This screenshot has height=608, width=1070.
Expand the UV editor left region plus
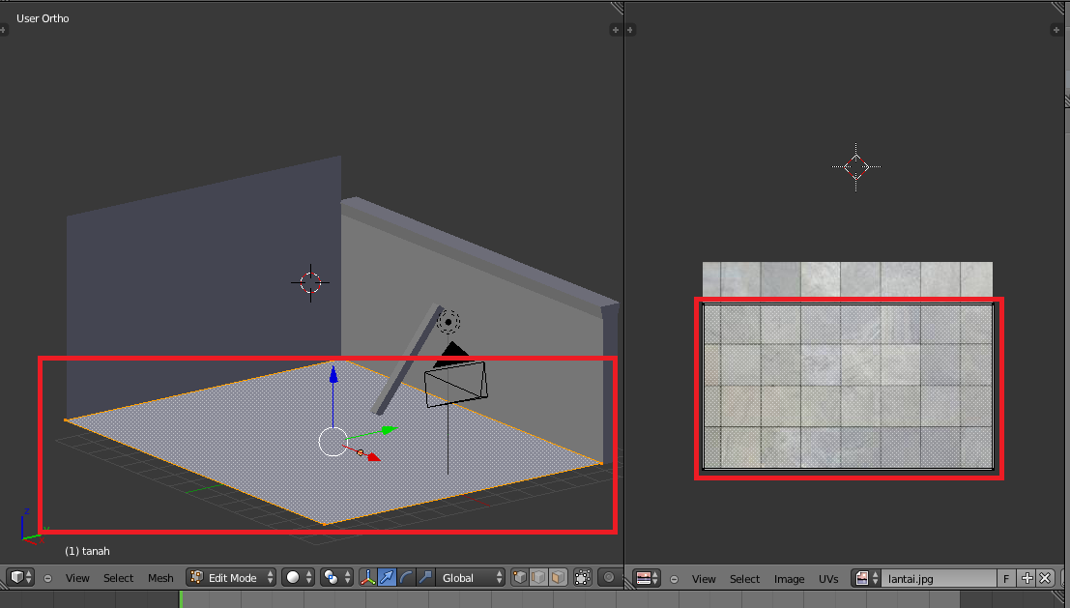(x=630, y=30)
